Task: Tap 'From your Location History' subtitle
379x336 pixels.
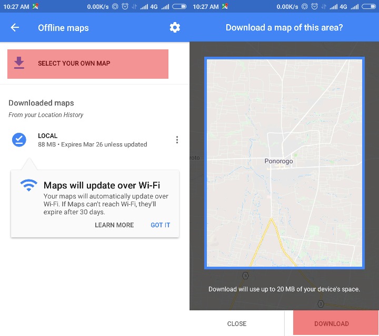Action: pos(46,115)
